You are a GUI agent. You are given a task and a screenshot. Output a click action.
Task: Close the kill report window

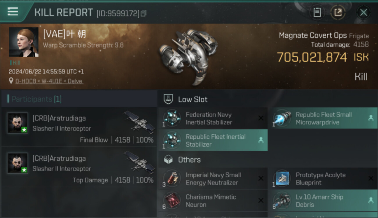coord(363,12)
